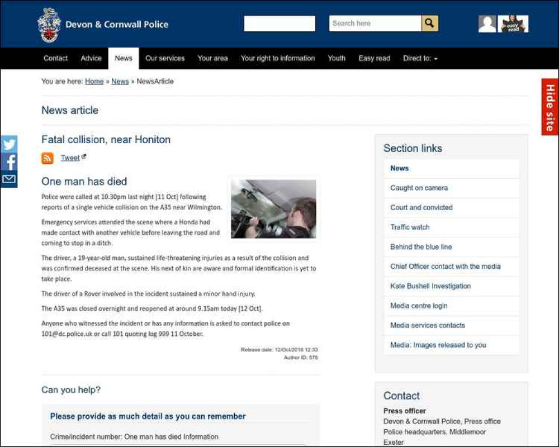Select the News navigation tab
559x447 pixels.
coord(124,58)
